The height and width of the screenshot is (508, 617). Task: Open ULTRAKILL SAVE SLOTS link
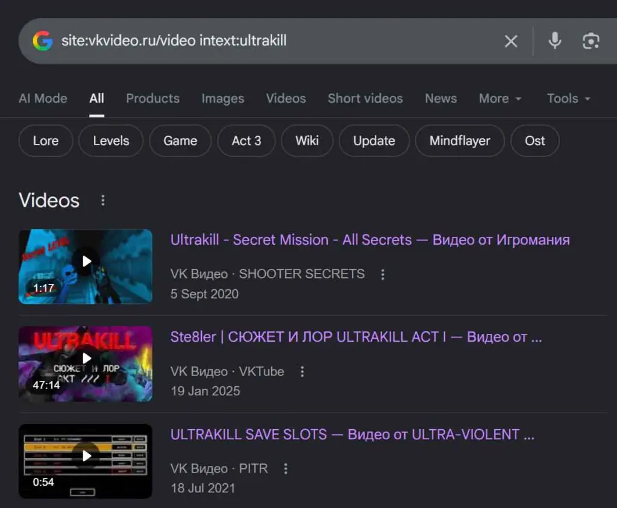point(352,434)
